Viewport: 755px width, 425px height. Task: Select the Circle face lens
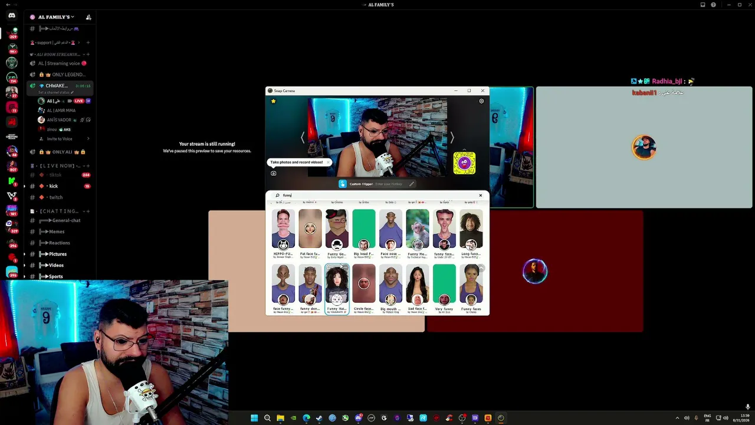click(364, 289)
